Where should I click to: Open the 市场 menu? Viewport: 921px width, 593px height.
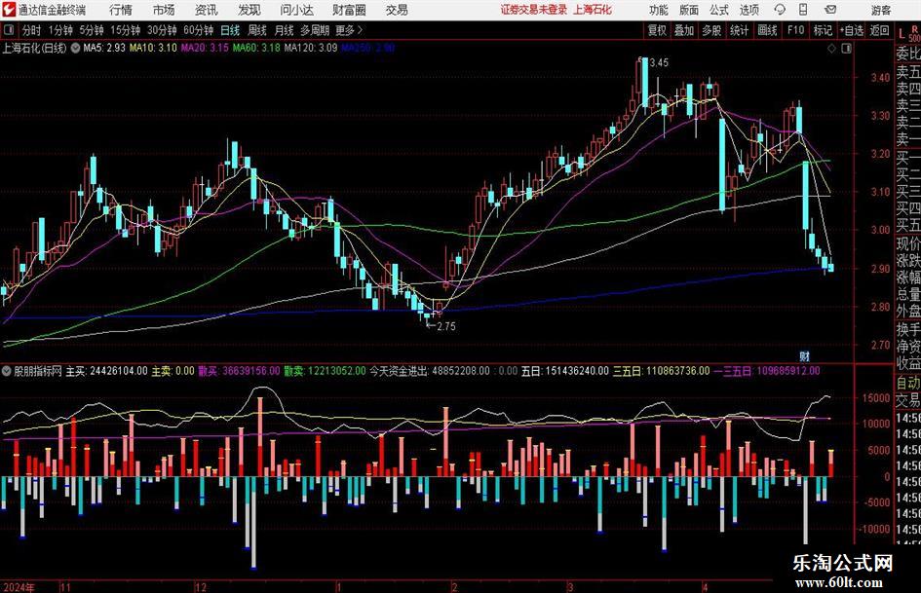point(164,10)
